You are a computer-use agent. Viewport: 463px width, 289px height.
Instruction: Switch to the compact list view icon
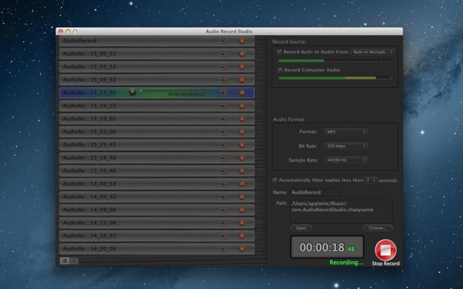click(x=74, y=260)
